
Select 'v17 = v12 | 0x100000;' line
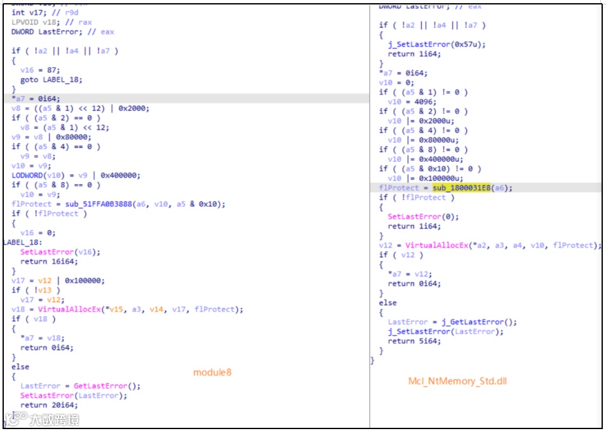(58, 281)
